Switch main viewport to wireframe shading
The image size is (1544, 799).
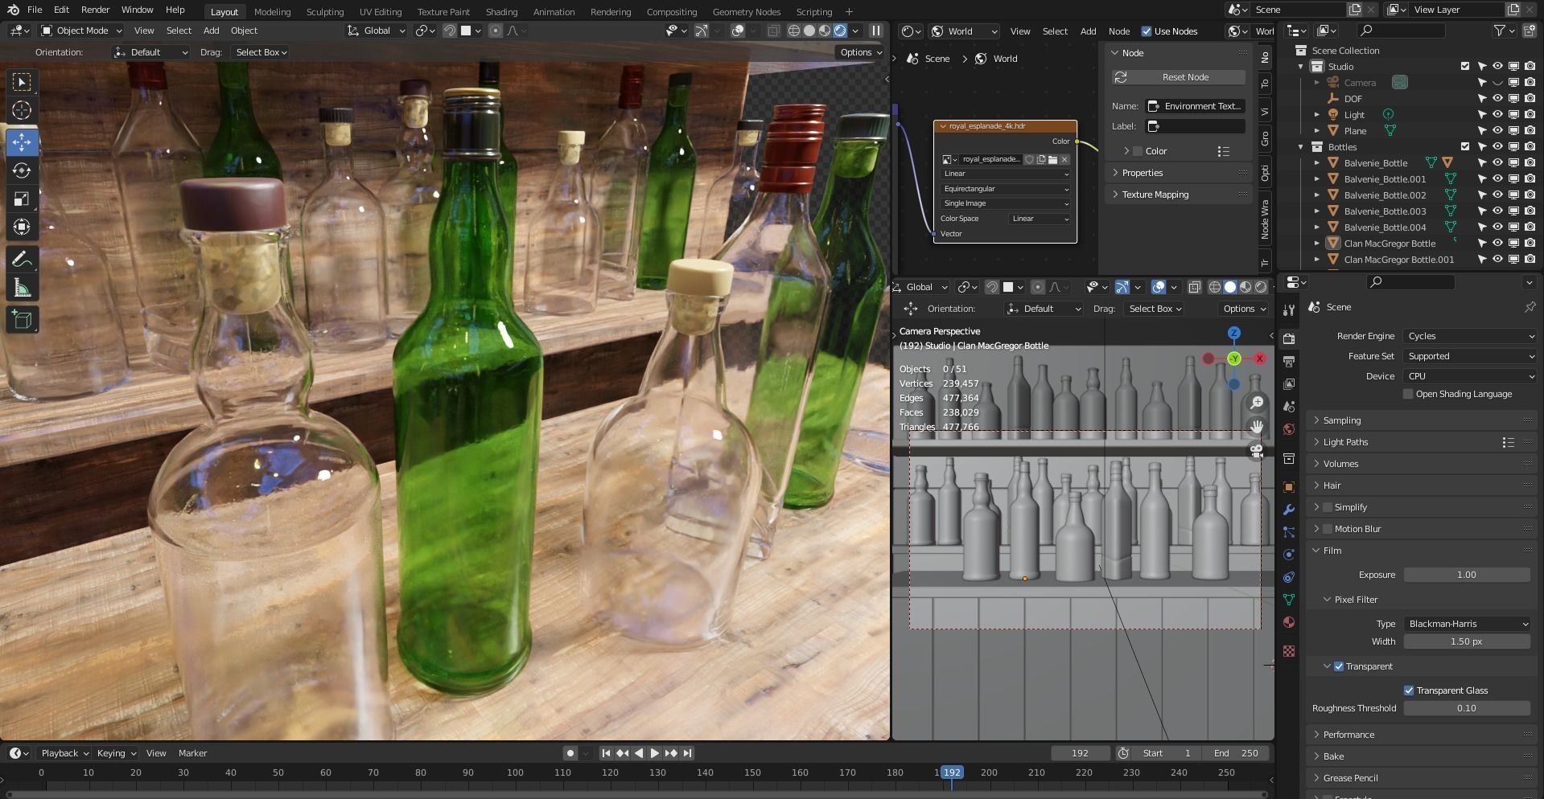pyautogui.click(x=794, y=31)
